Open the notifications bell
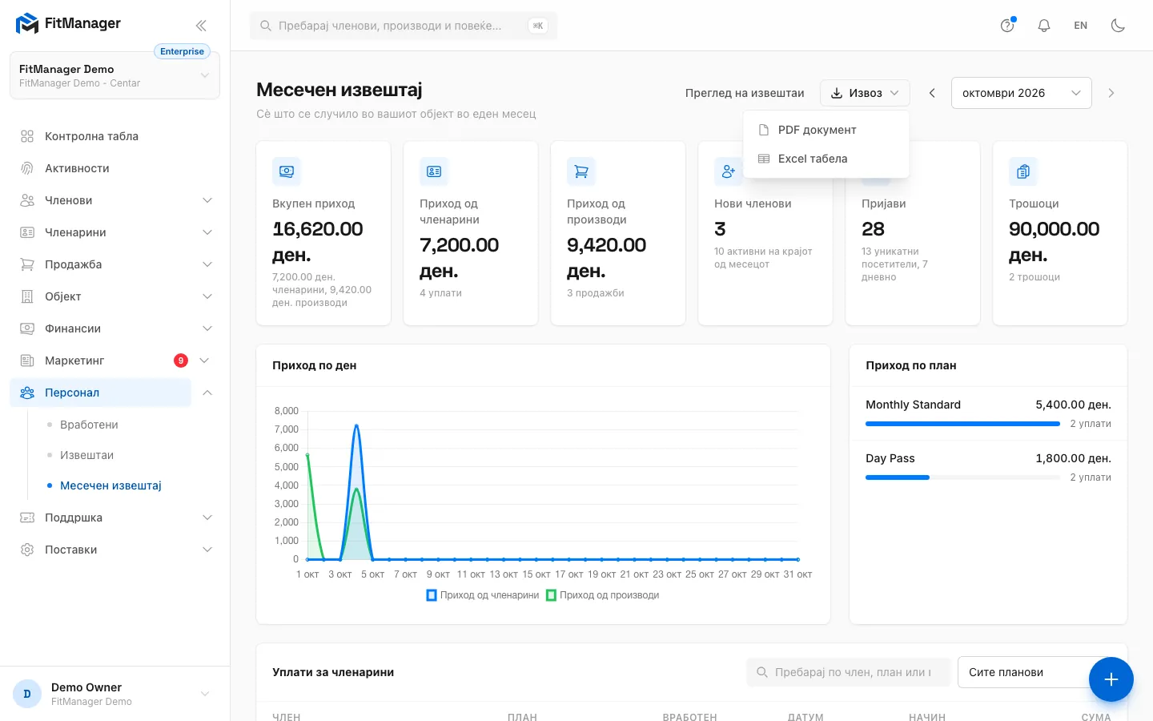This screenshot has height=721, width=1153. (1044, 26)
